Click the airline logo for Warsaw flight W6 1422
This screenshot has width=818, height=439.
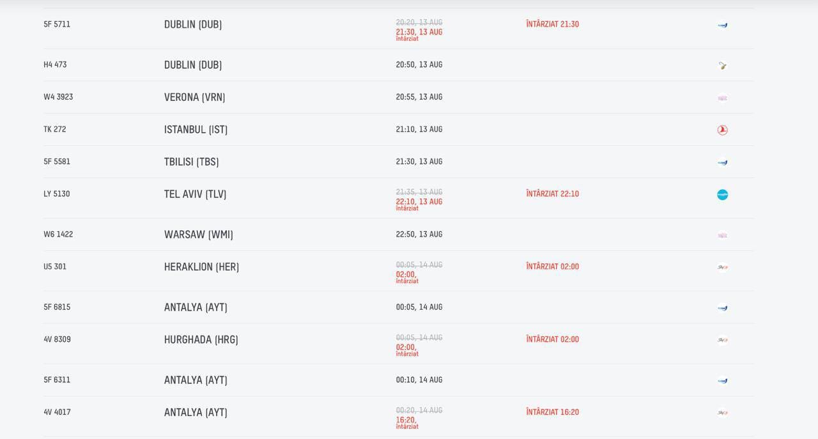[x=722, y=235]
